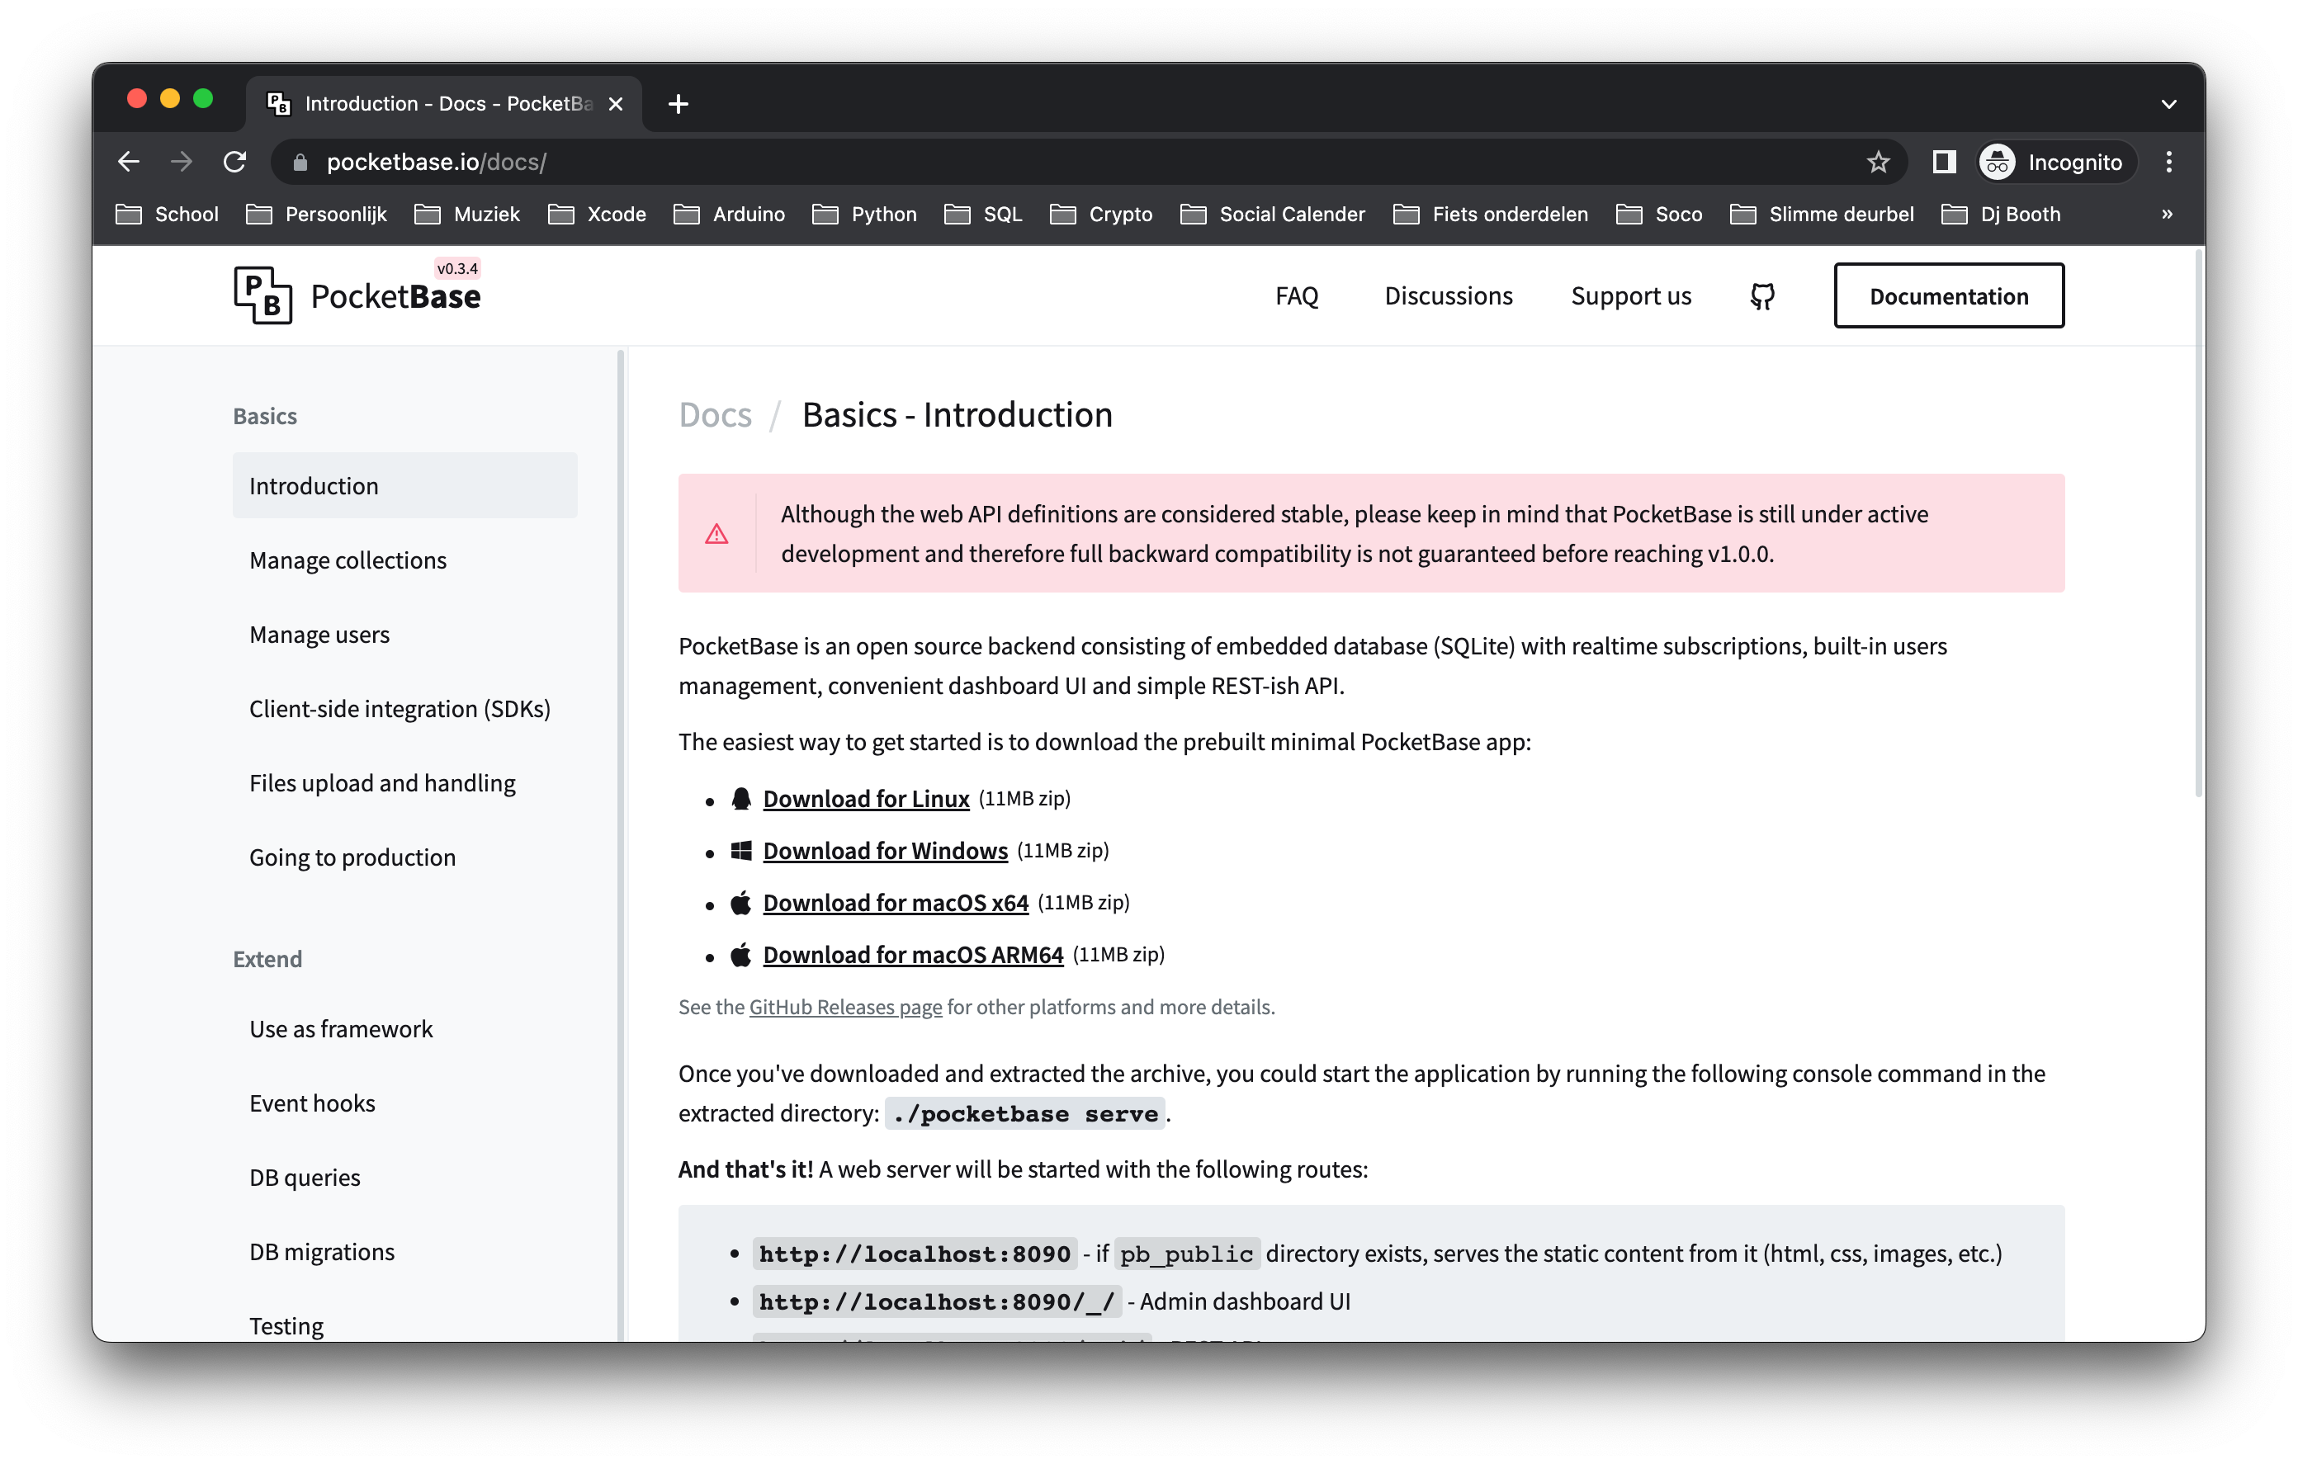Open Chrome's three-dot menu
2298x1464 pixels.
[2168, 161]
